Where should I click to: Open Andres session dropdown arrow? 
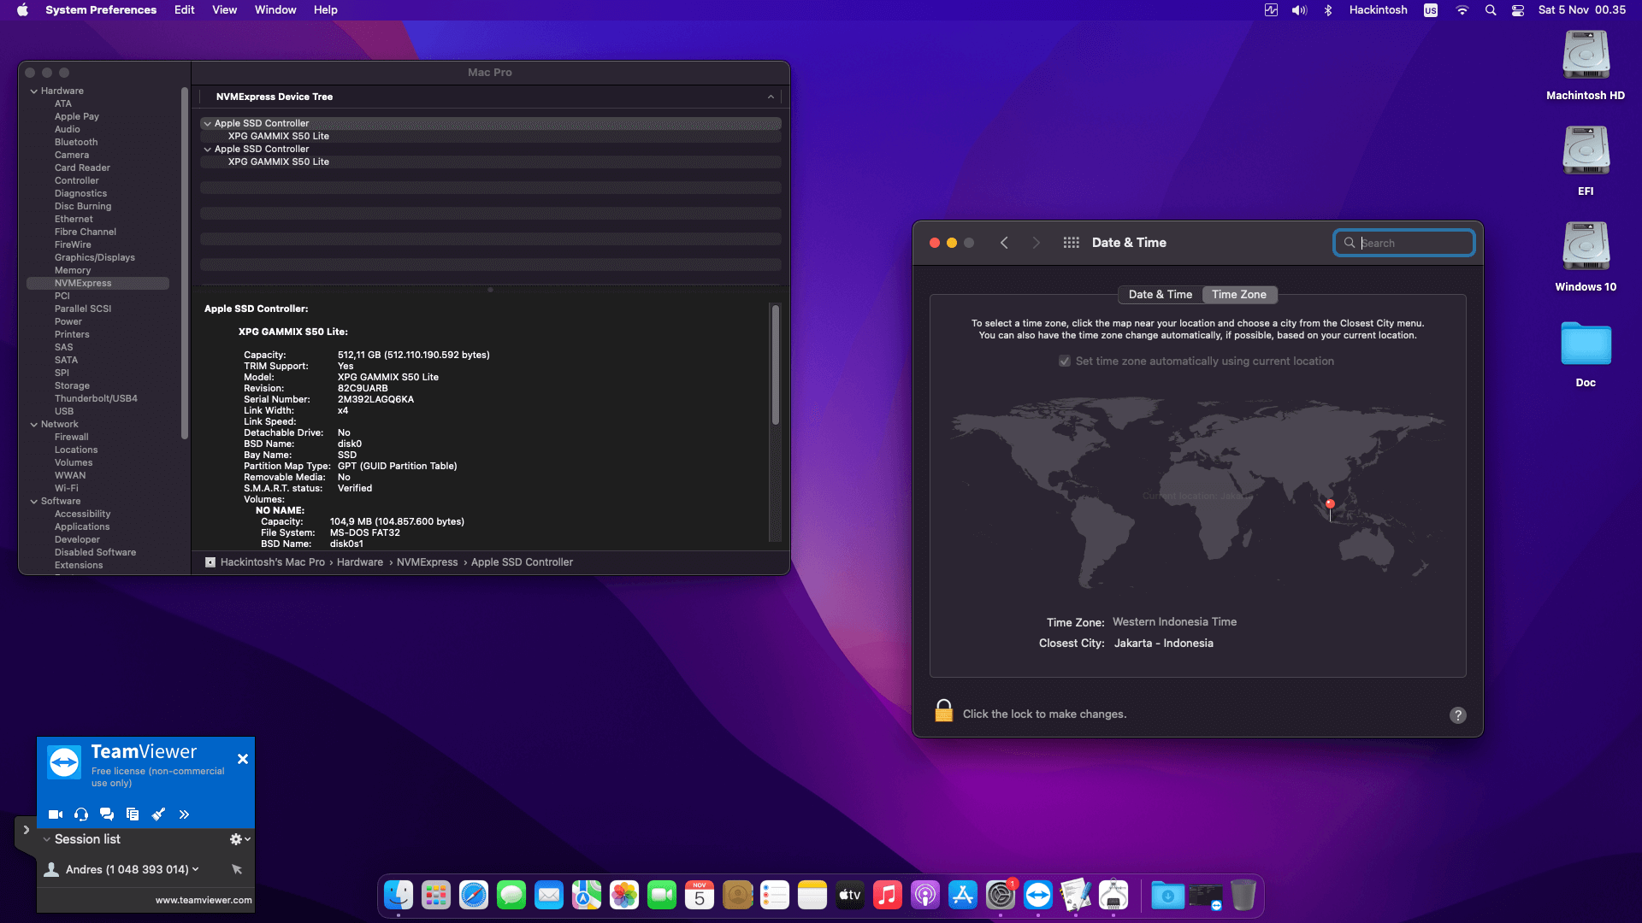click(x=196, y=869)
